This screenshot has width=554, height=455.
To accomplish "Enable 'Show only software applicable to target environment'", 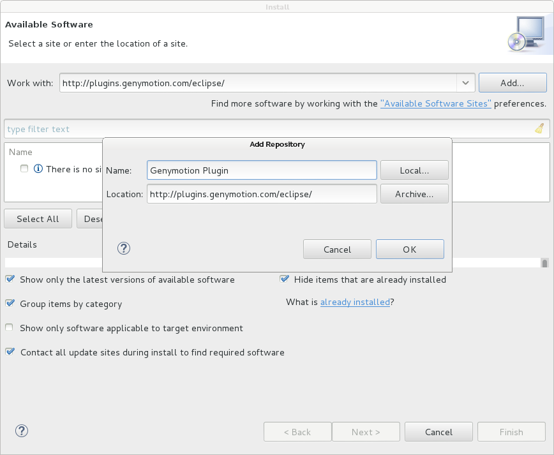I will click(x=9, y=327).
